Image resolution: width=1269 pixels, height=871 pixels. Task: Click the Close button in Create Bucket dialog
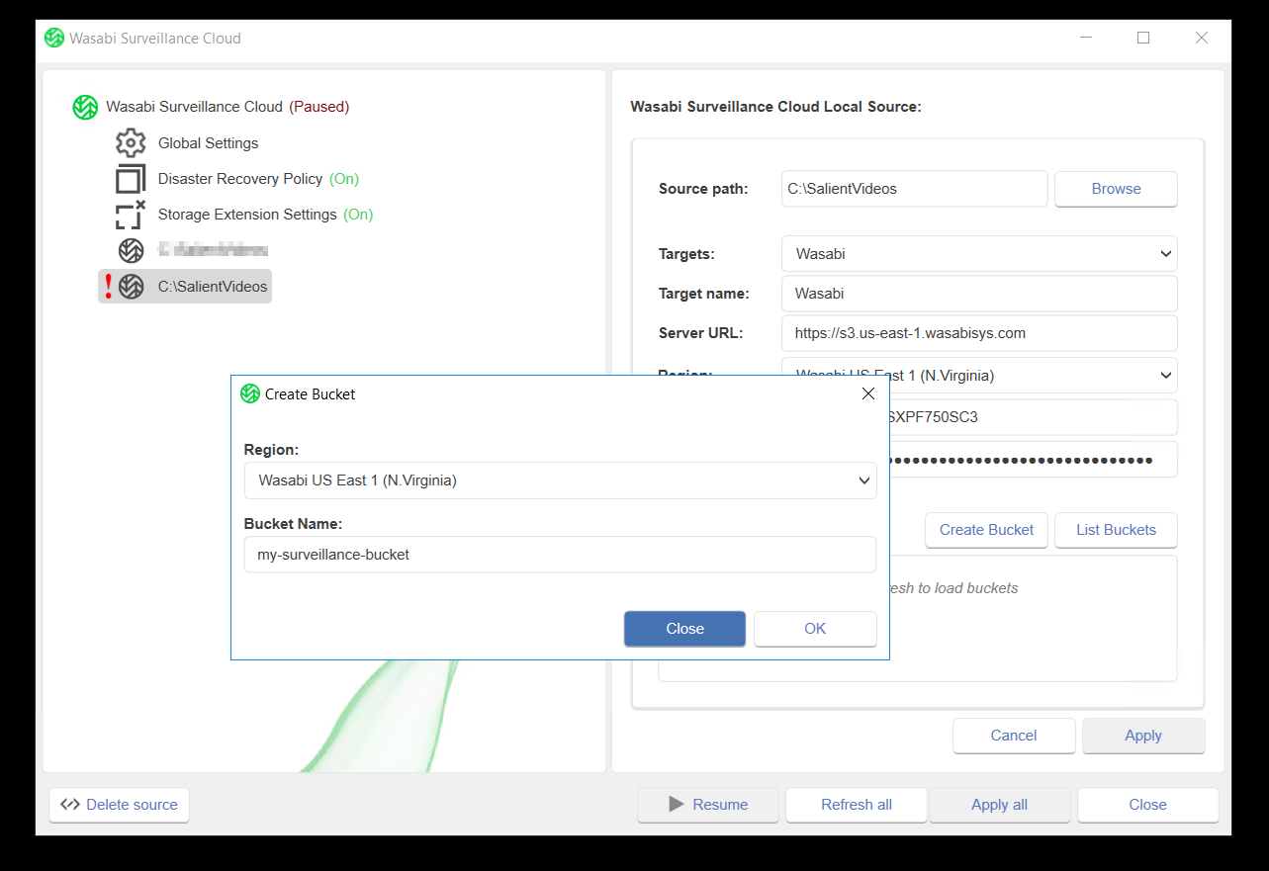[x=684, y=629]
